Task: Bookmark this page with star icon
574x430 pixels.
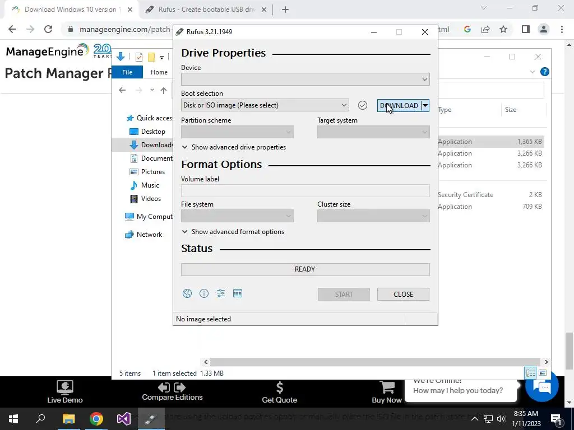Action: (503, 29)
